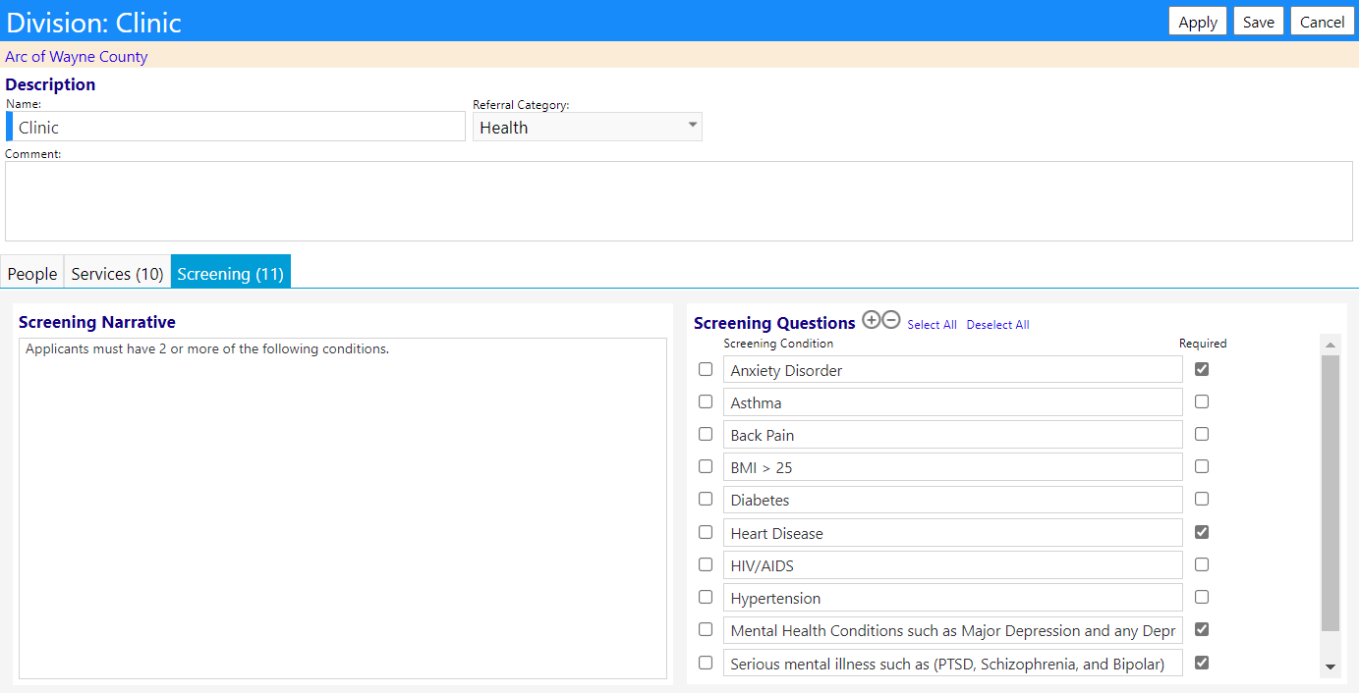Switch to the People tab

(x=32, y=273)
